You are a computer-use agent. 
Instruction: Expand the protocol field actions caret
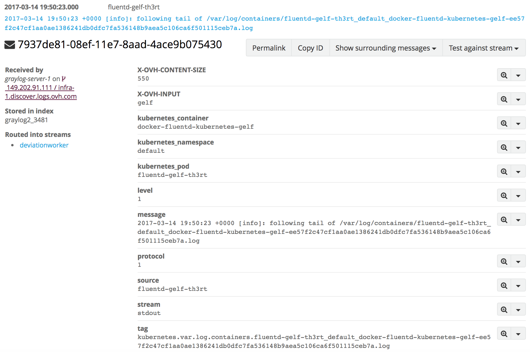(518, 262)
